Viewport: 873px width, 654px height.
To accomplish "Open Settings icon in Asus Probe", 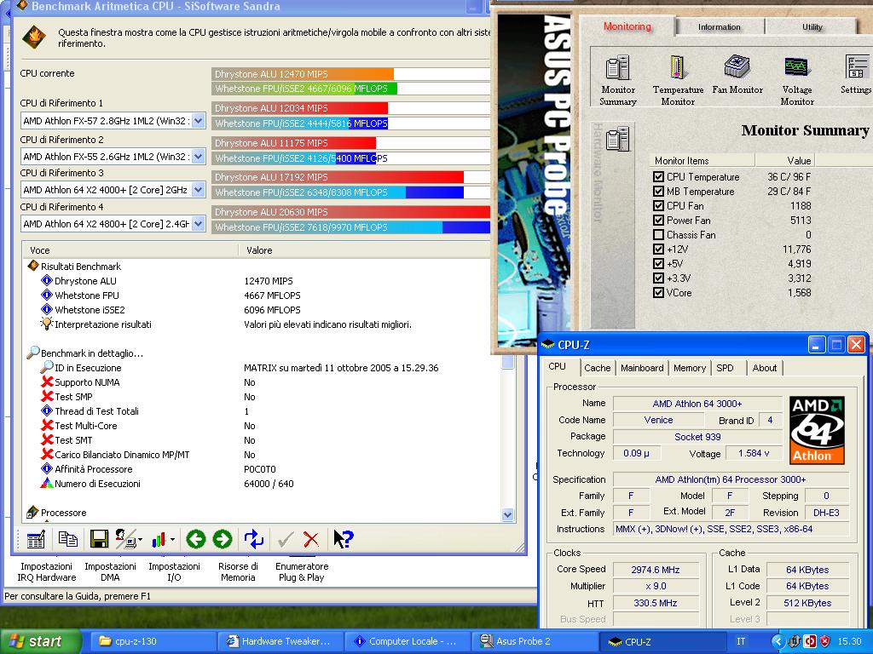I will pyautogui.click(x=856, y=74).
